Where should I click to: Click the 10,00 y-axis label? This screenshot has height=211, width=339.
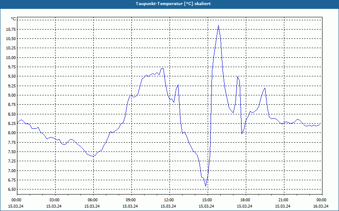tap(11, 58)
